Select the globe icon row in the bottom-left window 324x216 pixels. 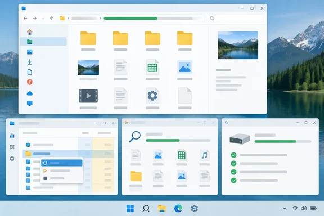tap(68, 145)
